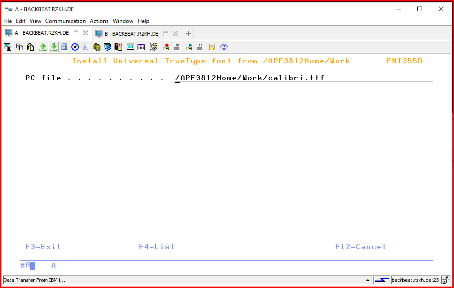The width and height of the screenshot is (454, 288).
Task: Click the green download Receive Data icon
Action: point(54,47)
